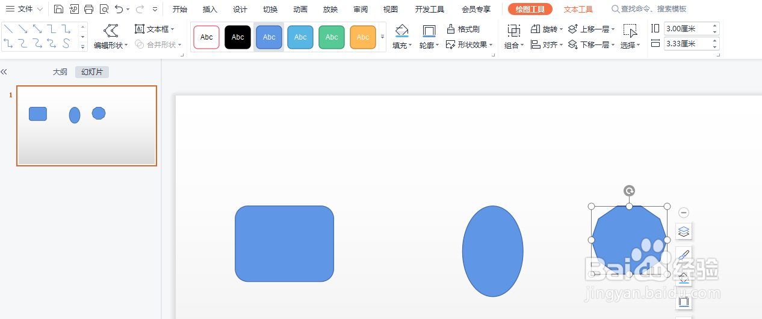Screen dimensions: 762x319
Task: Click the Group (组合) icon
Action: [x=513, y=31]
